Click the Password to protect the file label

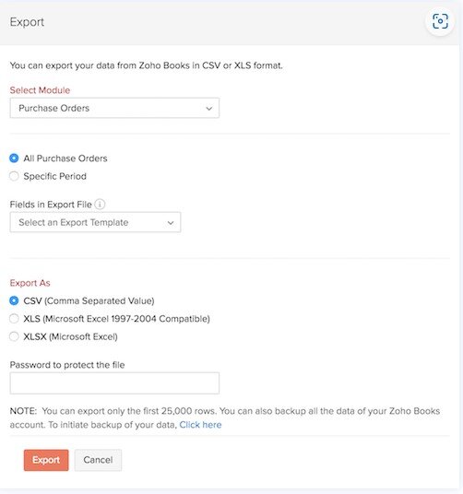pos(67,365)
